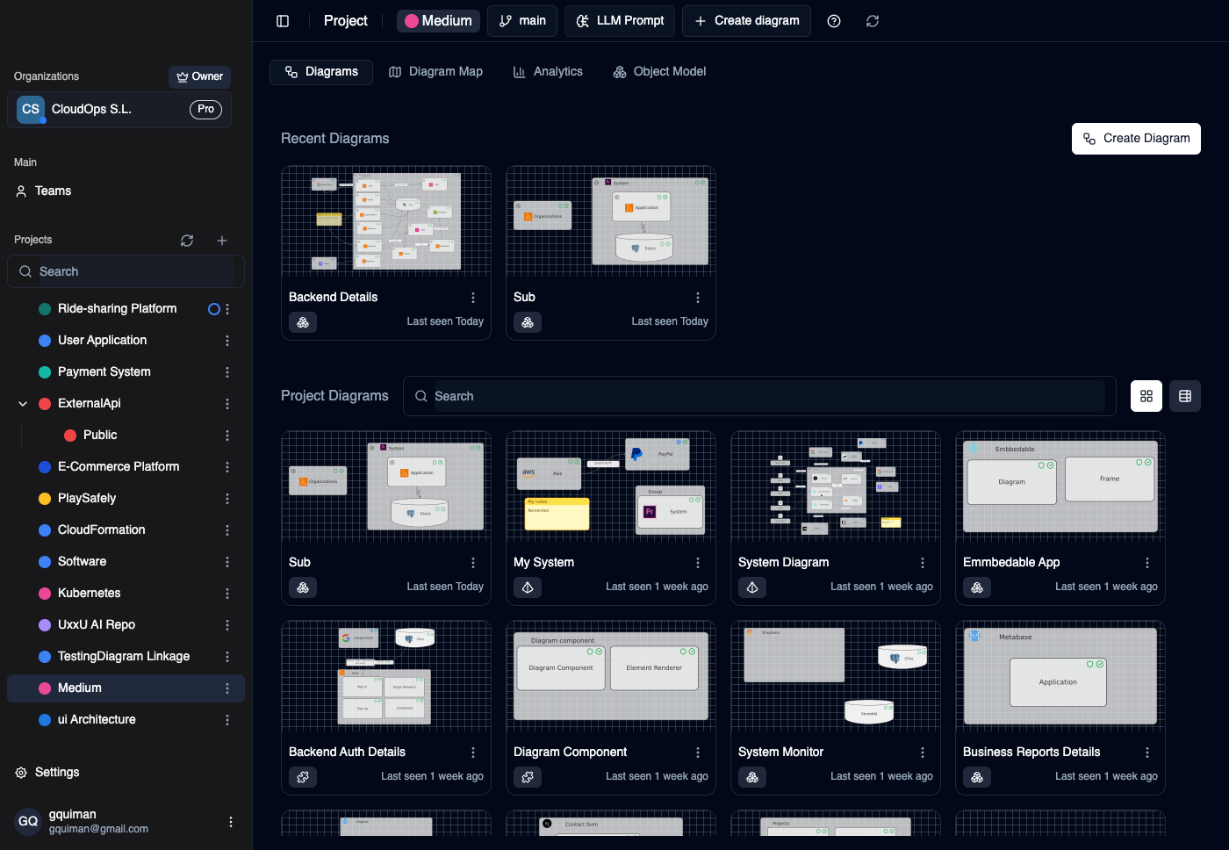The height and width of the screenshot is (850, 1229).
Task: Open options for Ride-sharing Platform project
Action: tap(227, 309)
